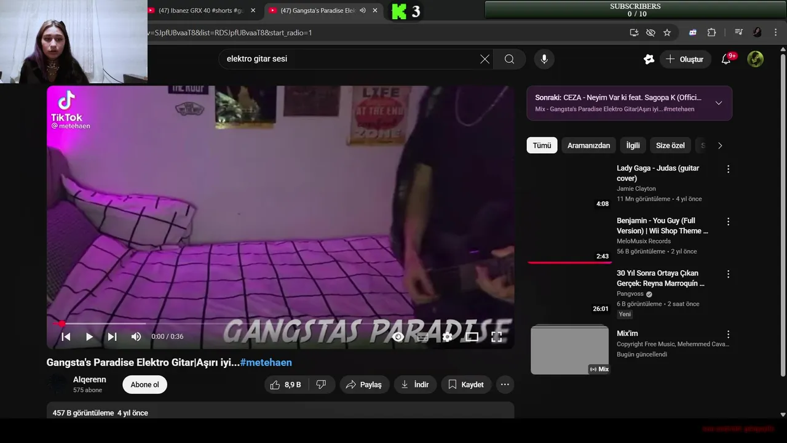Download video with İndir button
Screen dimensions: 787x443
click(414, 385)
